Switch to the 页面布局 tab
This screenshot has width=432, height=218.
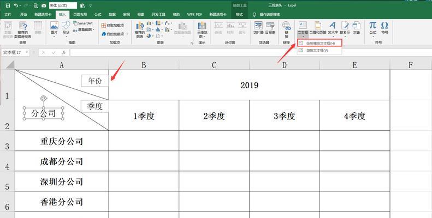80,15
